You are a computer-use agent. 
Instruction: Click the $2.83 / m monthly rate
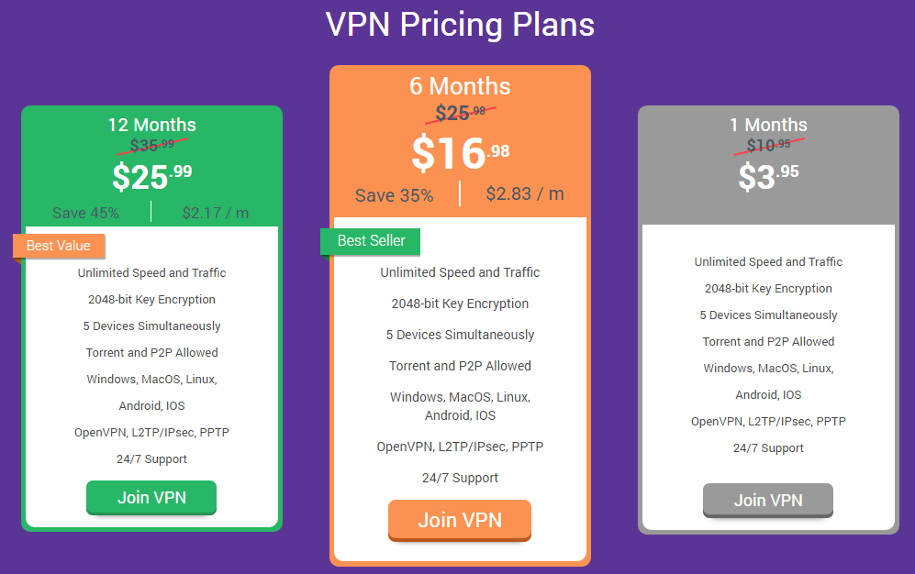click(x=525, y=193)
